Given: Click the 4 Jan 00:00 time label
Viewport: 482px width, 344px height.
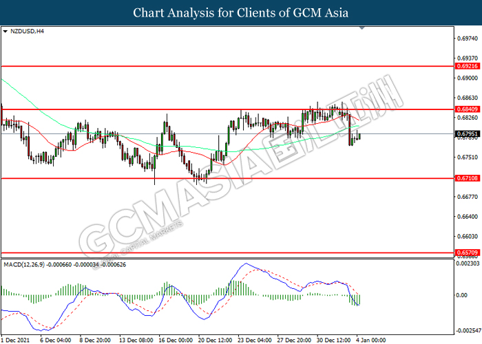Looking at the screenshot, I should point(370,340).
